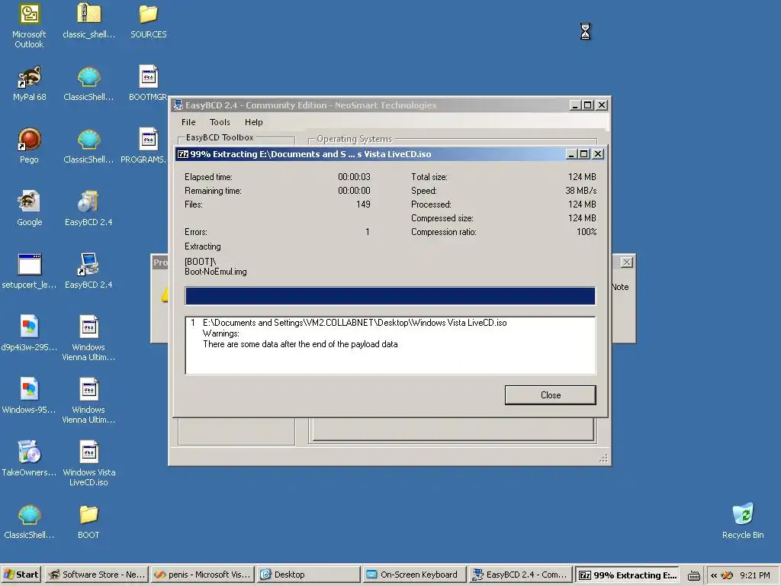Open the Microsoft Outlook desktop icon
781x586 pixels.
[x=29, y=25]
